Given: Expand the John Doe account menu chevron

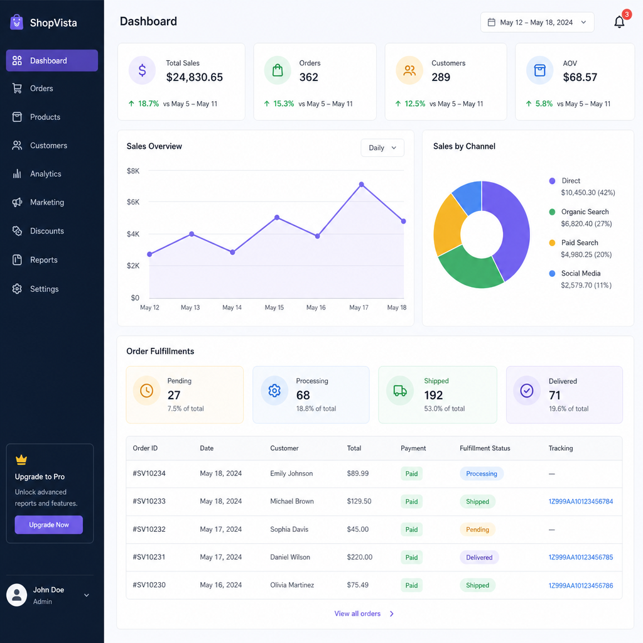Looking at the screenshot, I should 87,595.
